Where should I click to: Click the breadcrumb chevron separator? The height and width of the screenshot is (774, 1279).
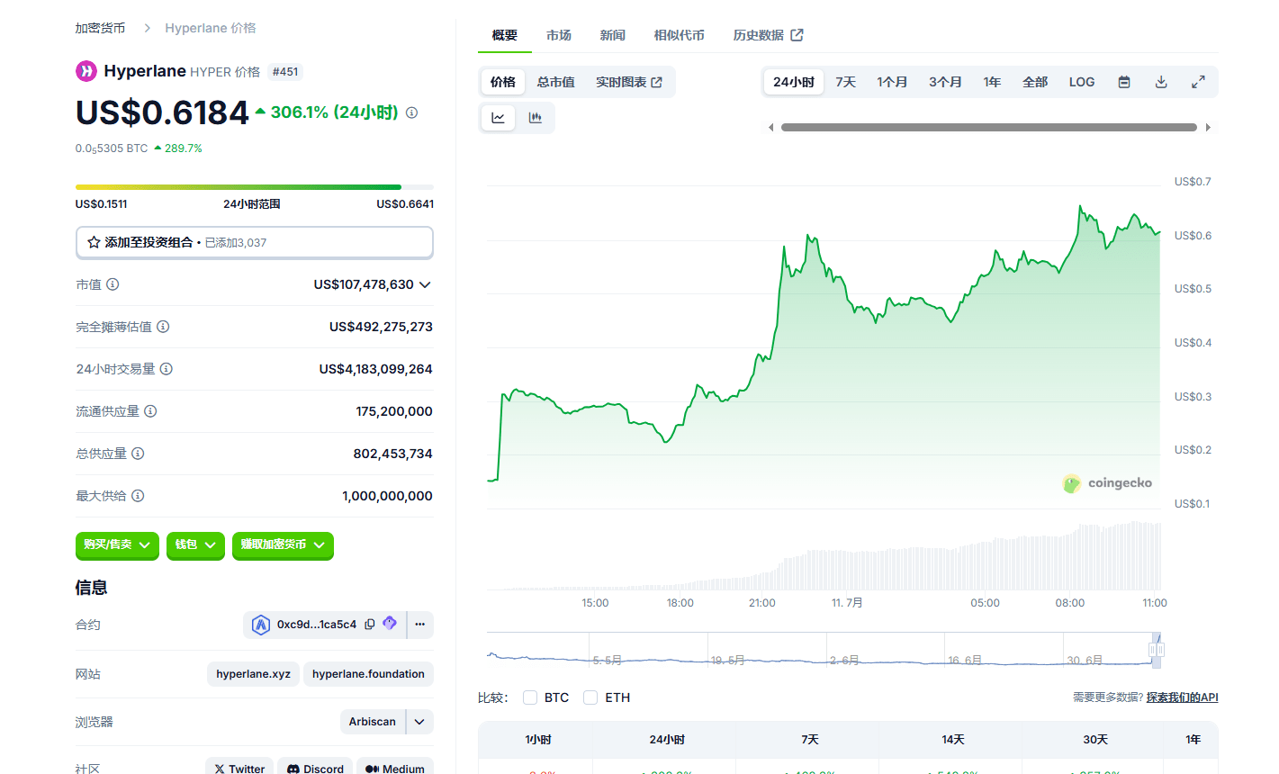[x=147, y=28]
